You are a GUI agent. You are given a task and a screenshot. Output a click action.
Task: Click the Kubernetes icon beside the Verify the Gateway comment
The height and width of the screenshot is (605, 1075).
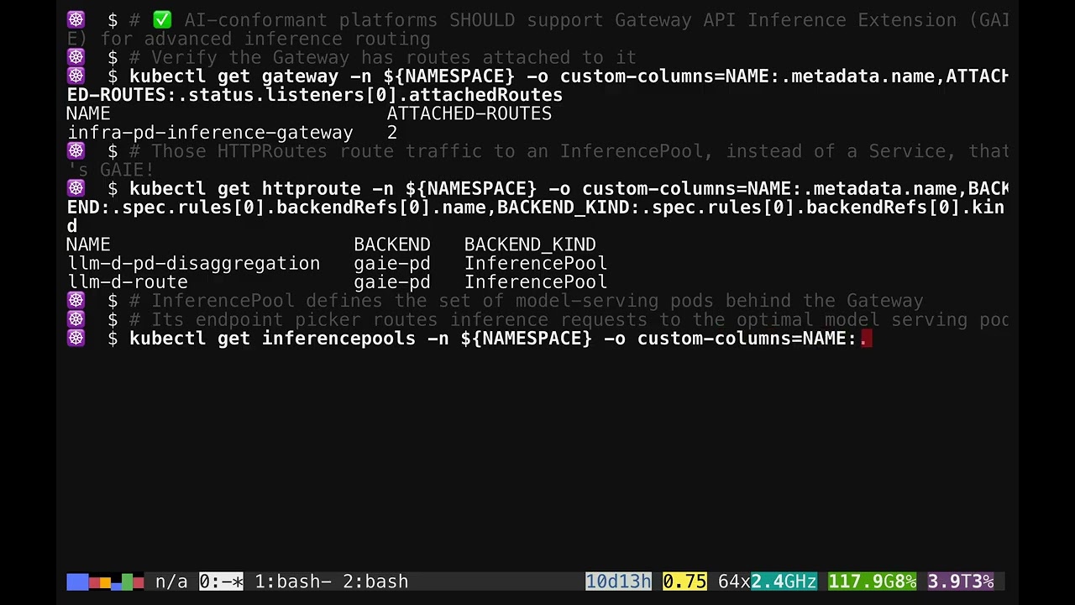click(76, 57)
